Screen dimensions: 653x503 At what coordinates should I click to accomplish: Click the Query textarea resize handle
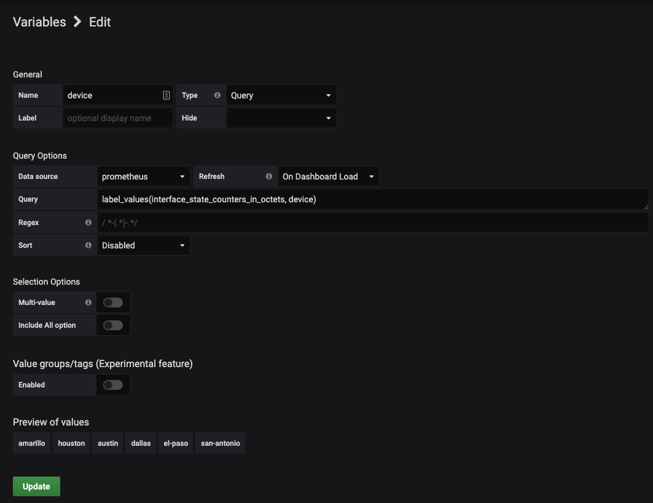(647, 207)
